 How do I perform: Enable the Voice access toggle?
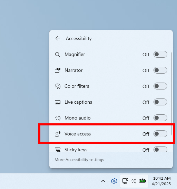click(x=160, y=134)
